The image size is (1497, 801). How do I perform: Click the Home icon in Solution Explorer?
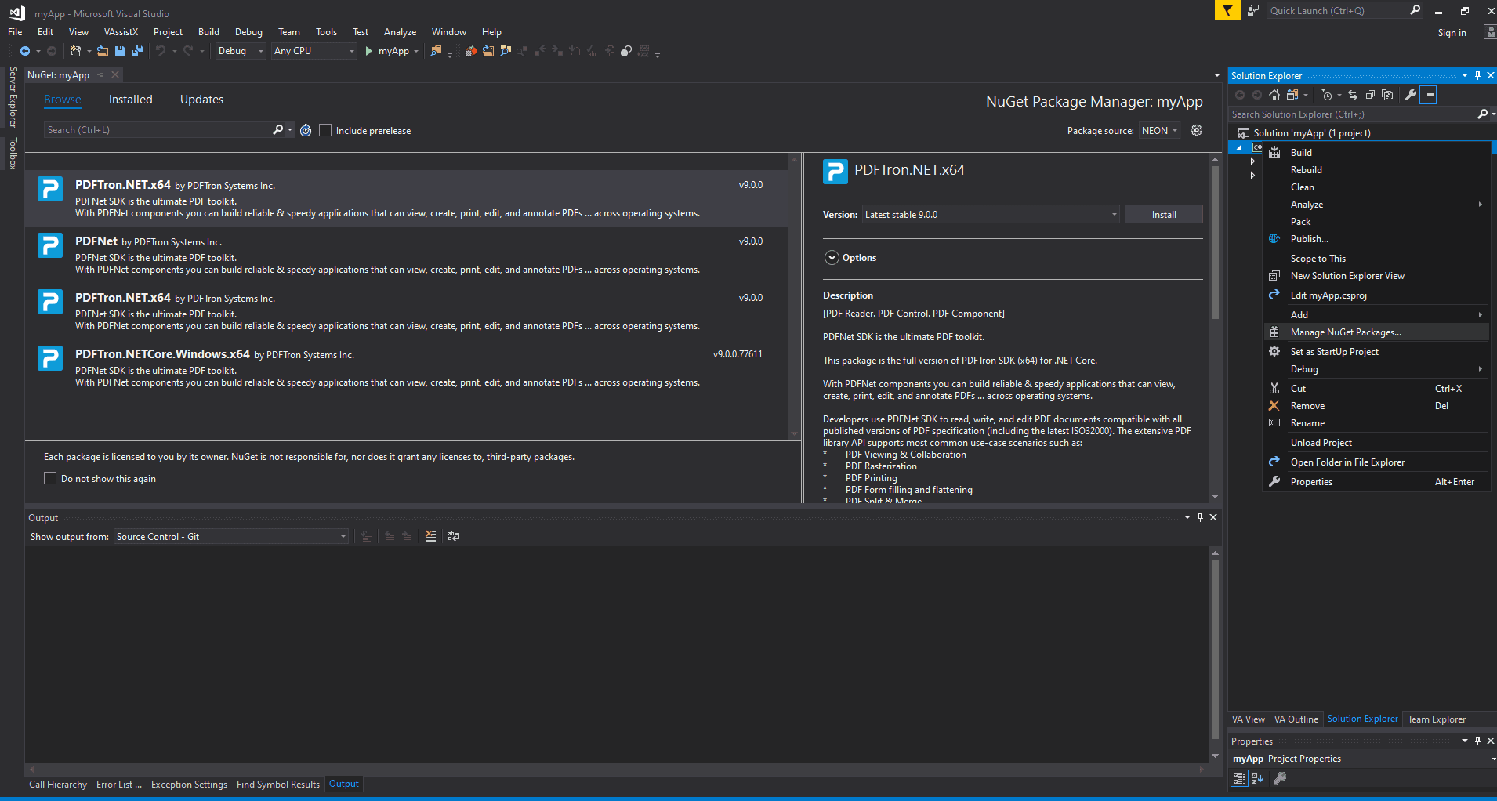[x=1274, y=95]
